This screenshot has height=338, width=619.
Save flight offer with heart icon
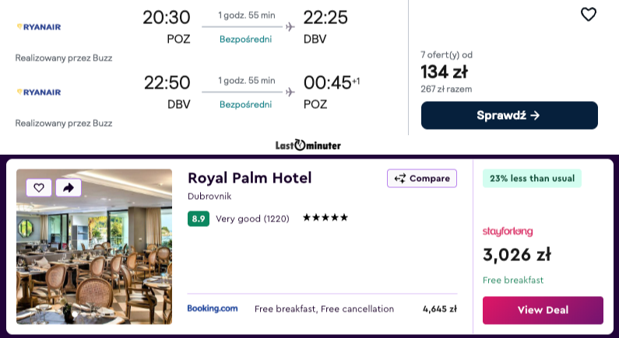click(x=589, y=15)
